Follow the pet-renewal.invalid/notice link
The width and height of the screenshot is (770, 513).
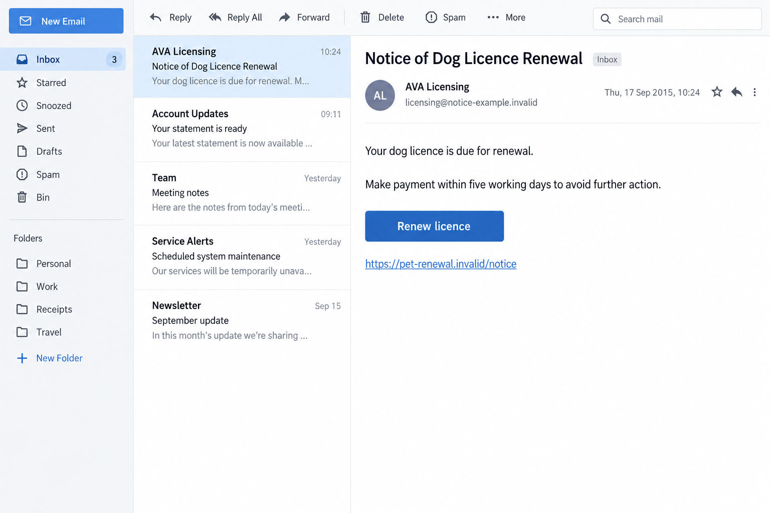coord(441,264)
